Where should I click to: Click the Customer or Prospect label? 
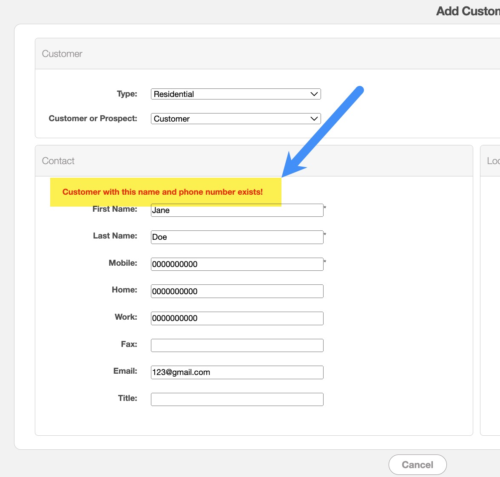93,119
